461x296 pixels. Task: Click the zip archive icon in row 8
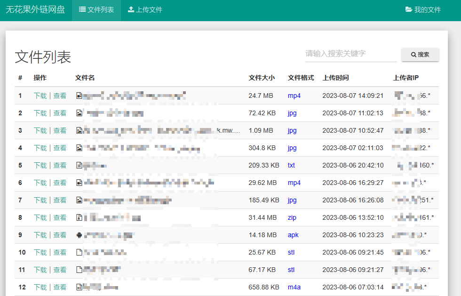79,217
